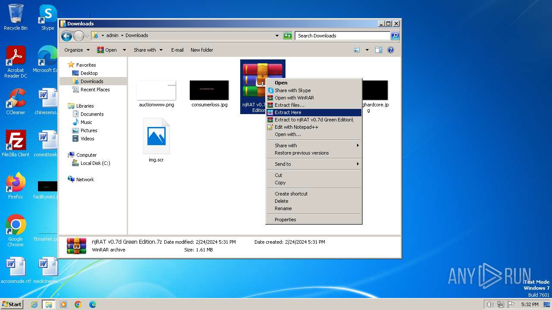Image resolution: width=552 pixels, height=310 pixels.
Task: Open Chrome from taskbar
Action: pos(78,304)
